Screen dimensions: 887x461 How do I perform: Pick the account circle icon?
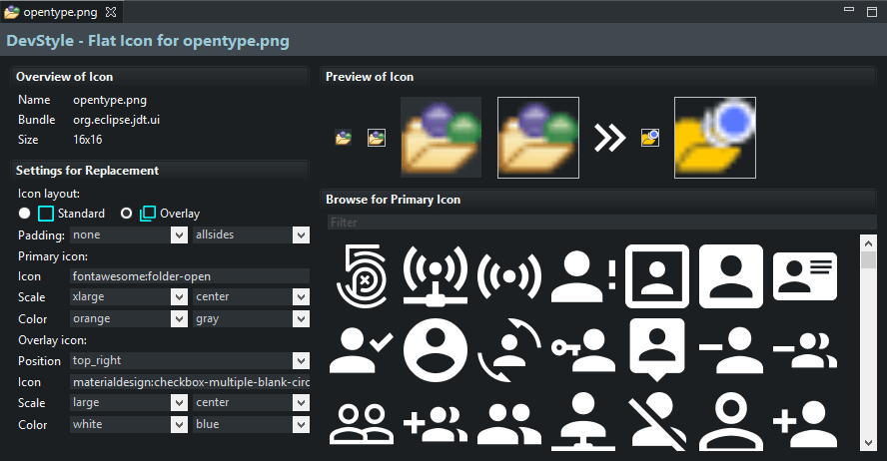pyautogui.click(x=436, y=350)
